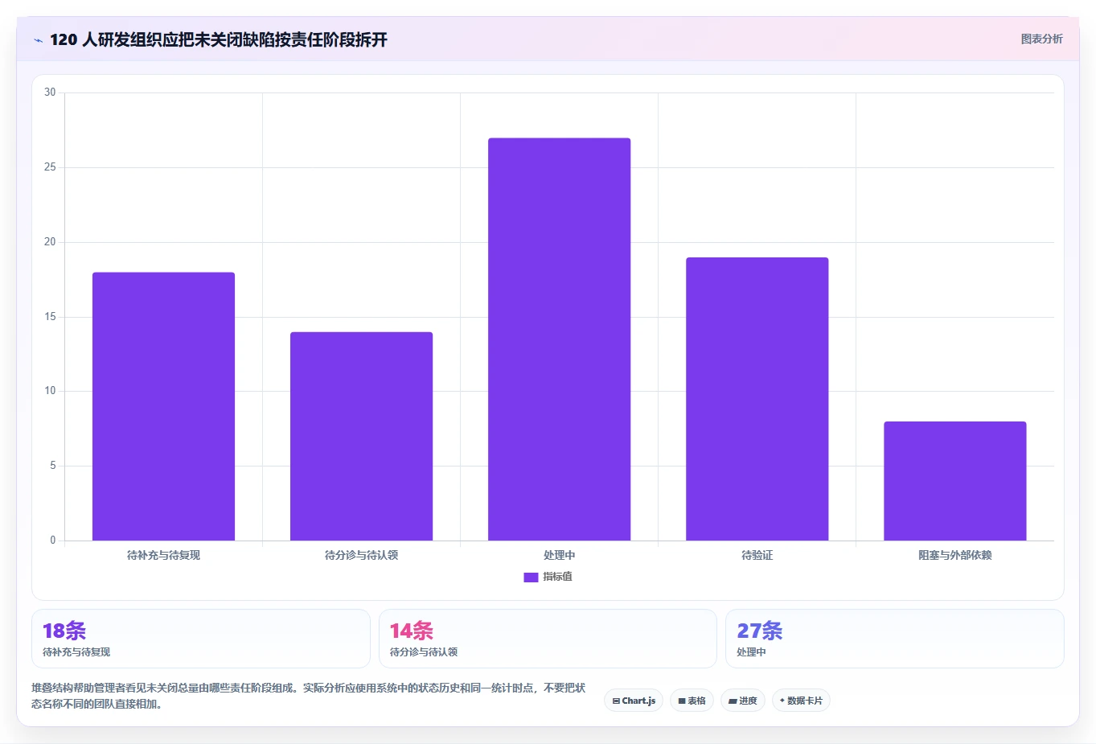Click the 数据卡片 tag chip
This screenshot has width=1096, height=744.
point(801,701)
